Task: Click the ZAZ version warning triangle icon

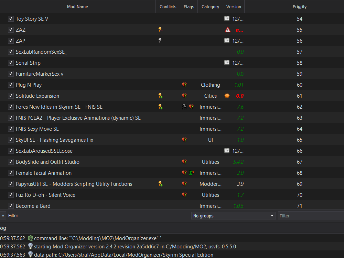Action: point(228,30)
